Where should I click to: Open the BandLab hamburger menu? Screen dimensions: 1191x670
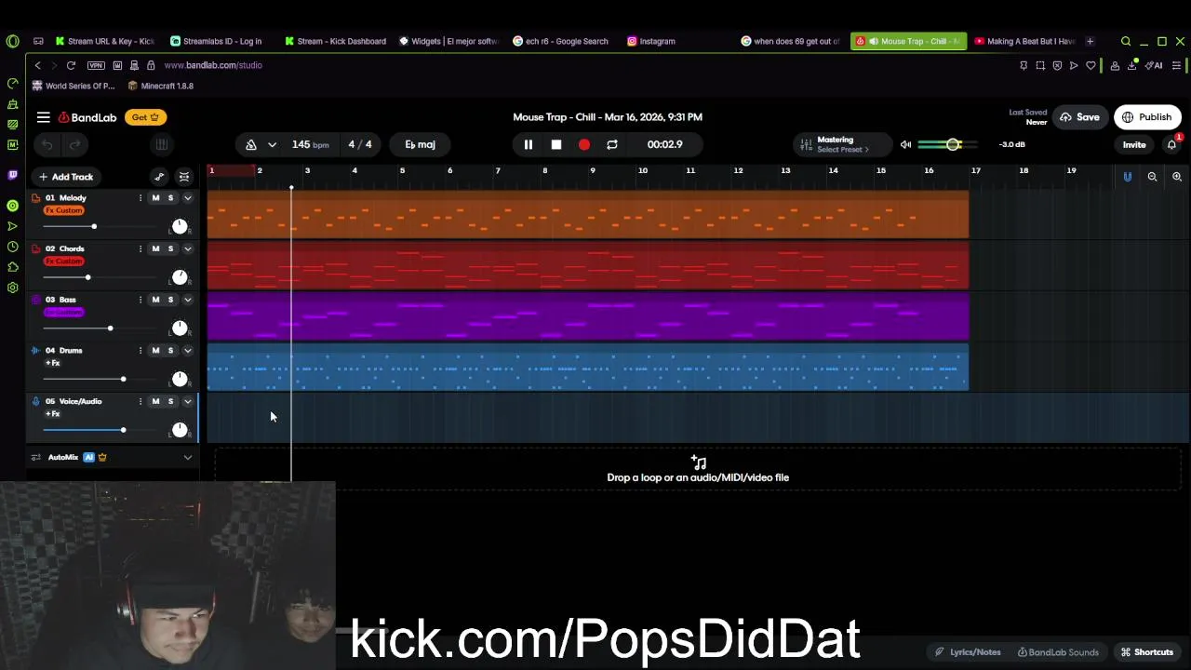43,117
